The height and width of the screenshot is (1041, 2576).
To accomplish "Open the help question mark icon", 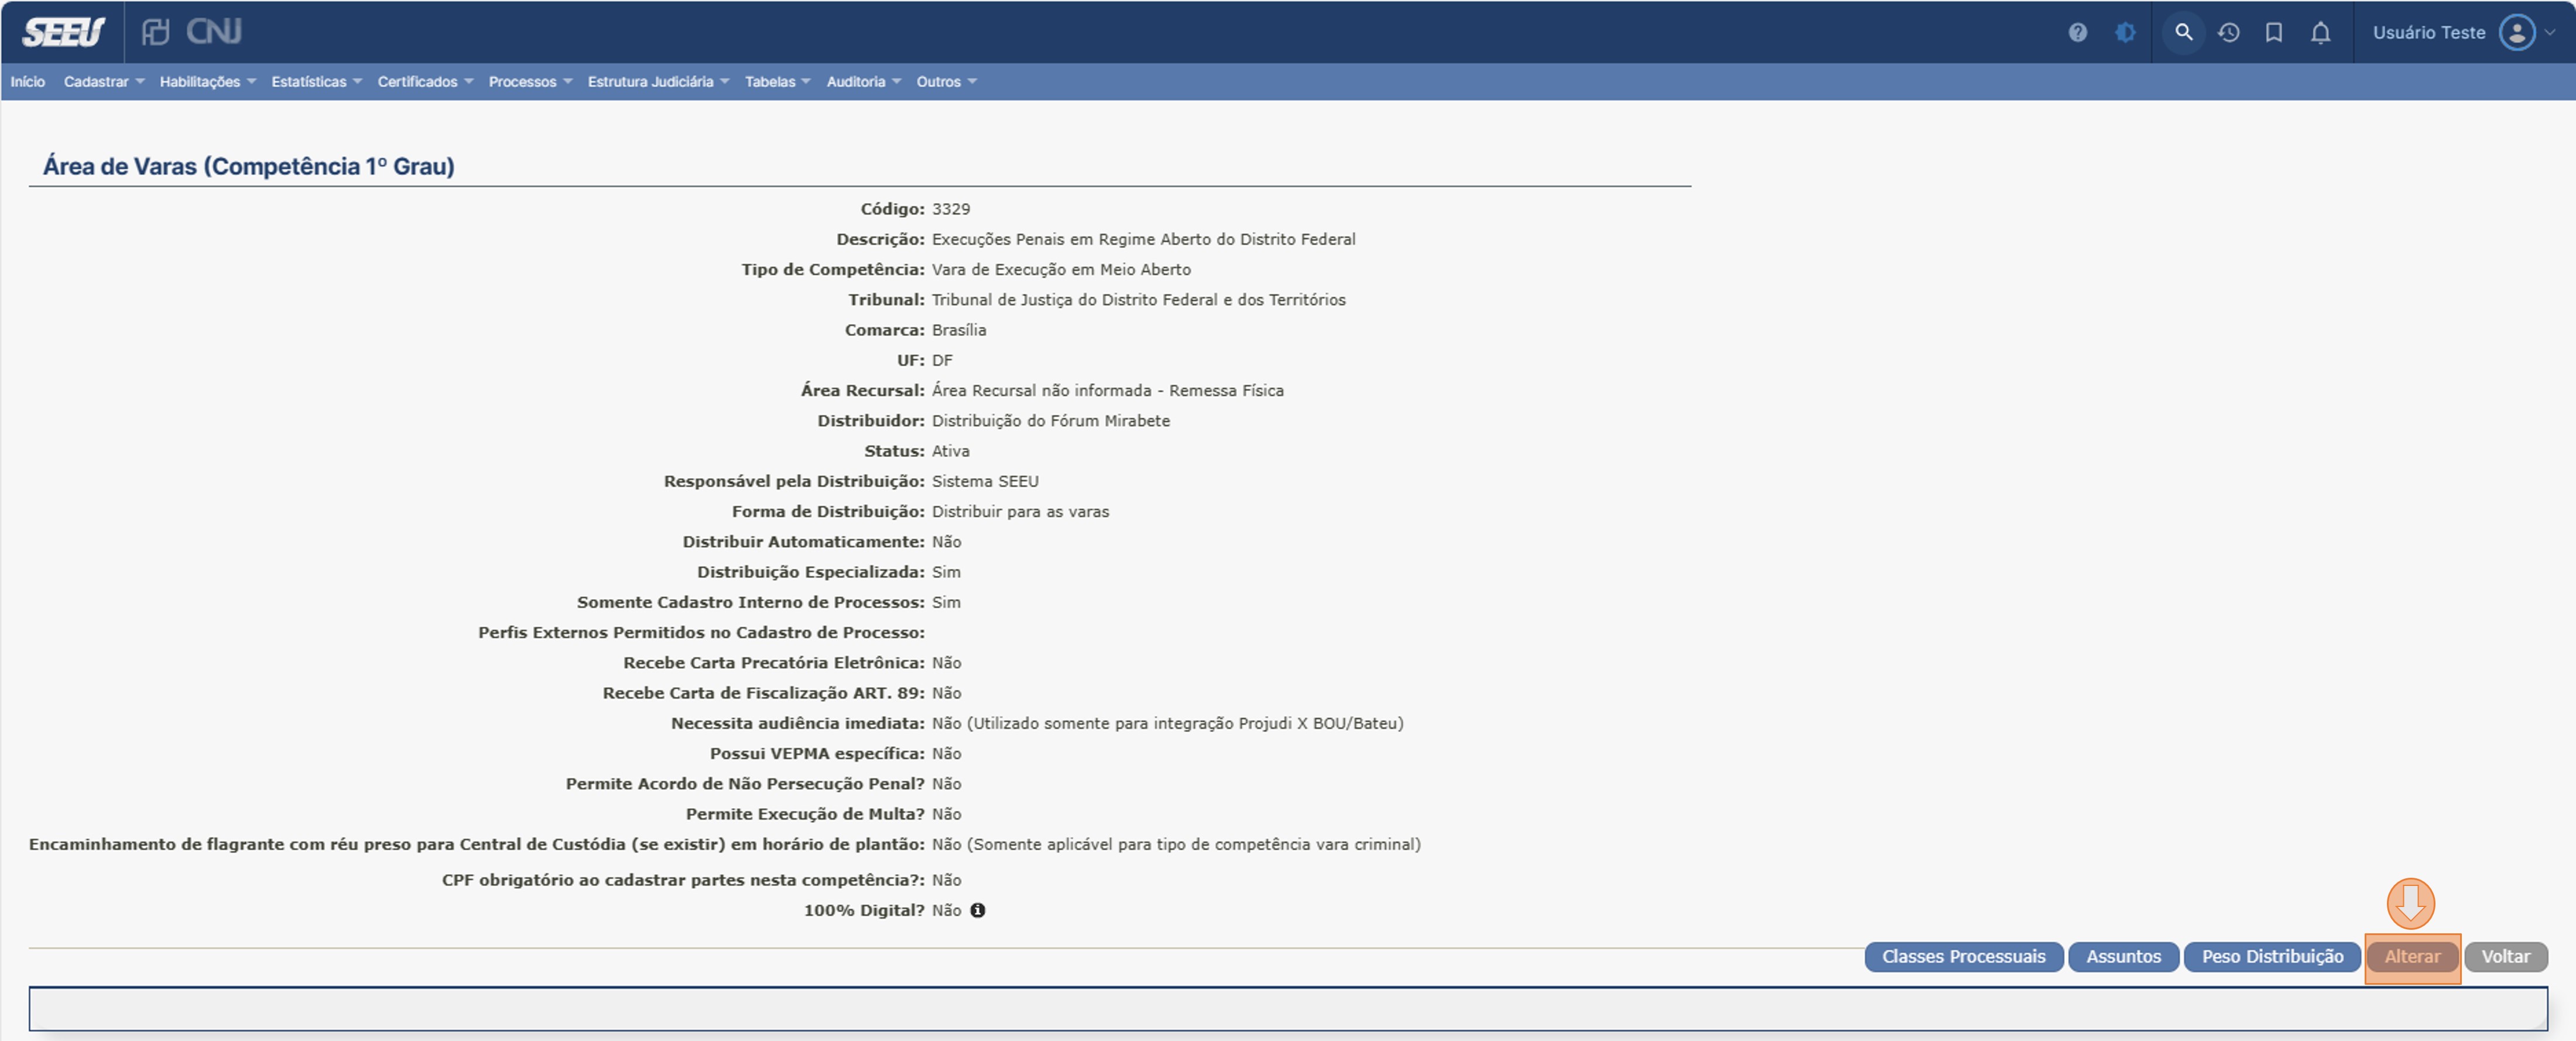I will click(x=2078, y=32).
